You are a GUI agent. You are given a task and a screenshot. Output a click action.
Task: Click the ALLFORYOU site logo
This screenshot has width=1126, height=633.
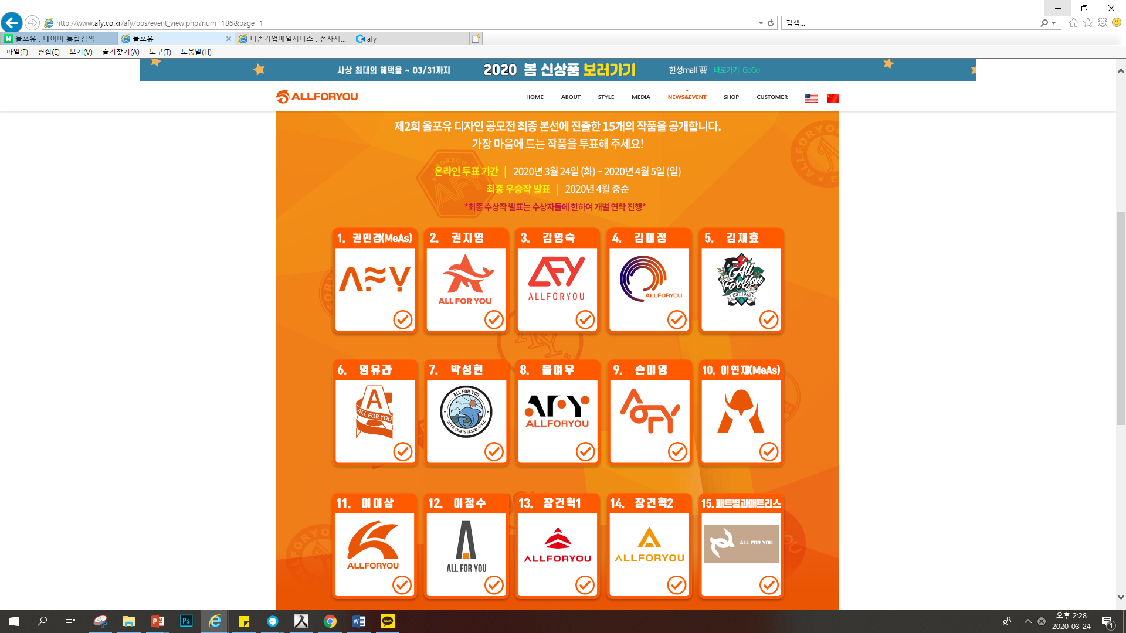(x=317, y=97)
